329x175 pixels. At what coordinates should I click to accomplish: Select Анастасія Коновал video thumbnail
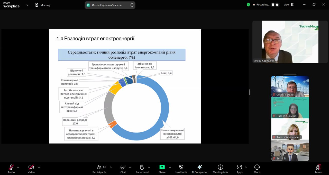[x=290, y=129]
